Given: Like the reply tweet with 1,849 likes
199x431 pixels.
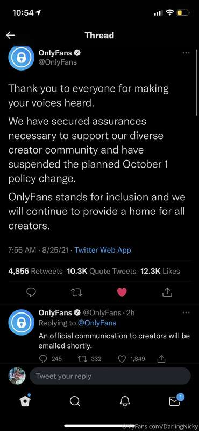Looking at the screenshot, I should 133,359.
